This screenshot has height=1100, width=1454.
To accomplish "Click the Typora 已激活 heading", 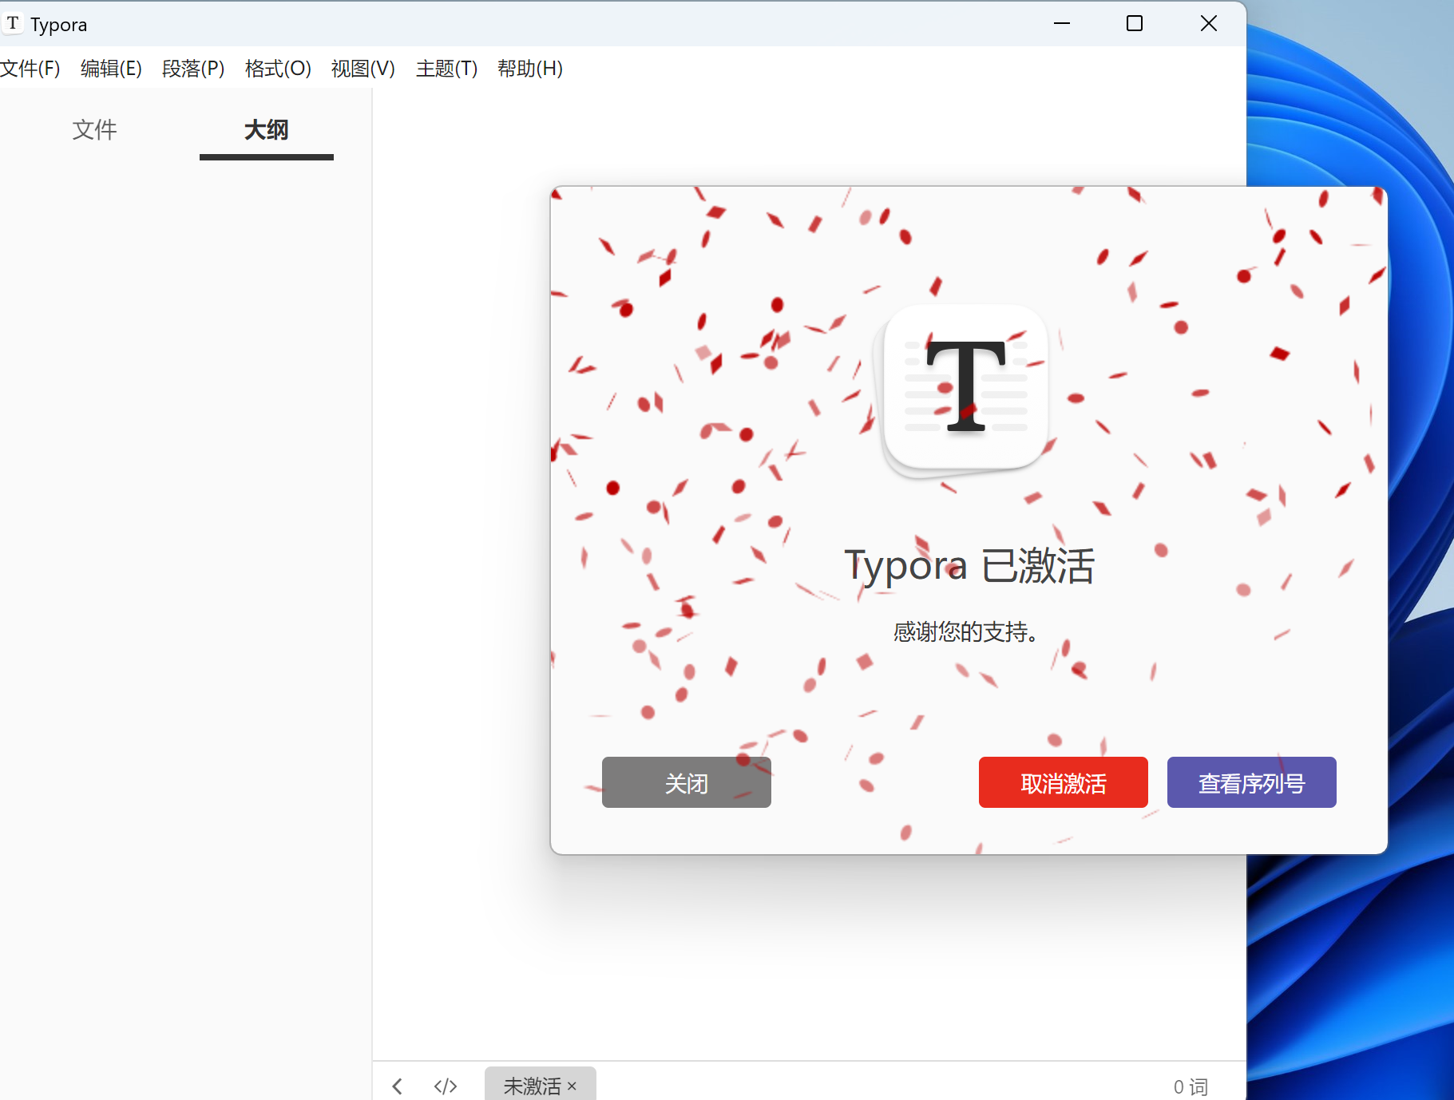I will 969,567.
